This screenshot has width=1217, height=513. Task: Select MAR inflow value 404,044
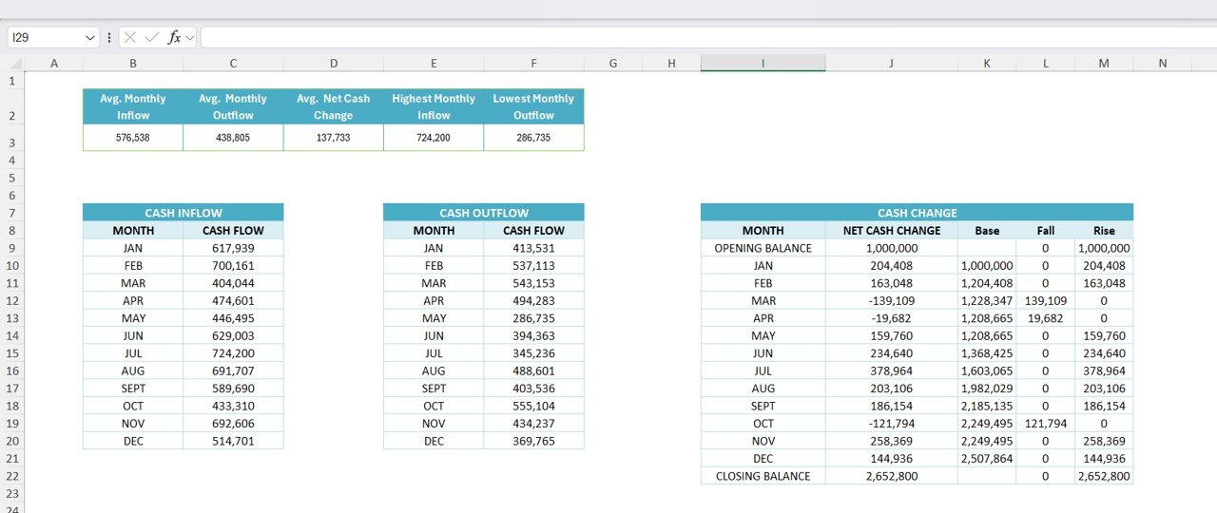[233, 283]
